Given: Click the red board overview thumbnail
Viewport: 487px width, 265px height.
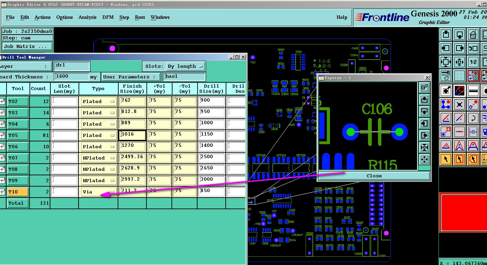Looking at the screenshot, I should click(463, 212).
